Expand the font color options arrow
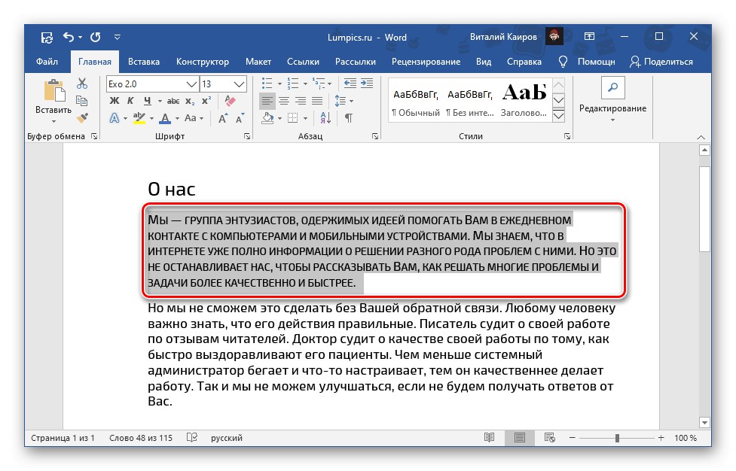The image size is (736, 471). click(176, 118)
